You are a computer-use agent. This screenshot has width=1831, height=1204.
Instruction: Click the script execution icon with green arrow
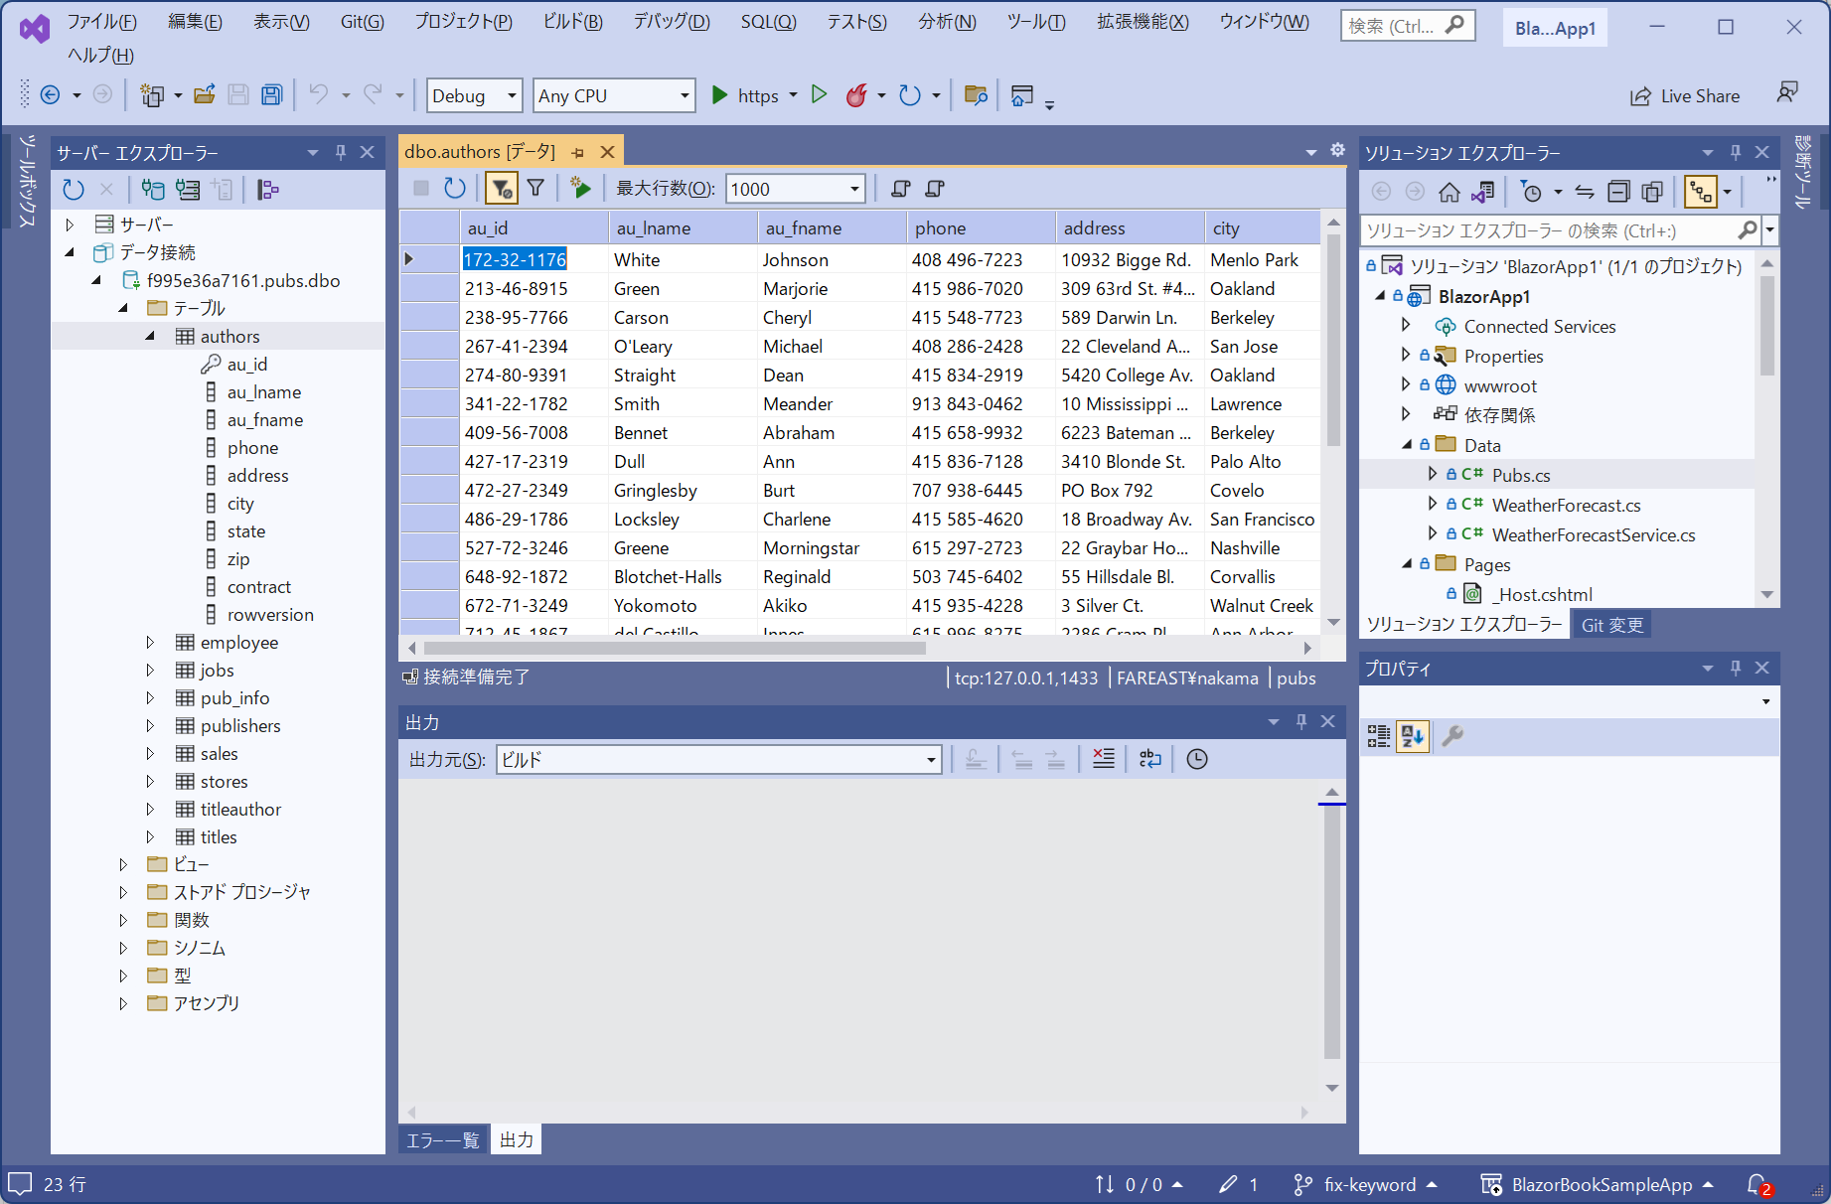click(581, 188)
